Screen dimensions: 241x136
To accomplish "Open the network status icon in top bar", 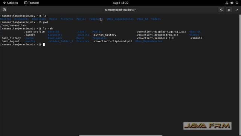I will (227, 3).
